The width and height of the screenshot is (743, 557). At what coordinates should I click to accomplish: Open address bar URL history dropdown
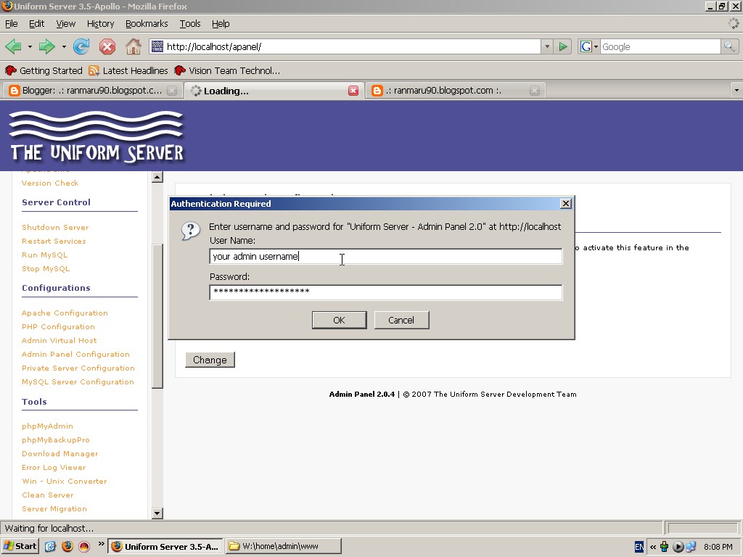click(547, 46)
